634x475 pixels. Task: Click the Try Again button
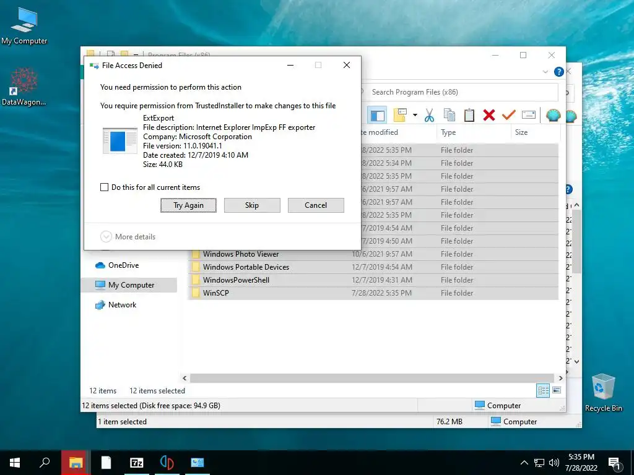(x=188, y=205)
